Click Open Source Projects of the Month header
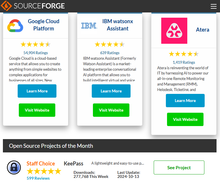 click(110, 146)
